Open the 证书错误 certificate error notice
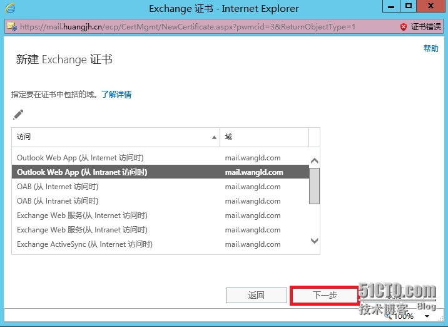 pos(425,27)
